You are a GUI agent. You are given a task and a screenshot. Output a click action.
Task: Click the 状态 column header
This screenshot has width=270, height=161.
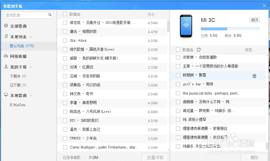[x=248, y=50]
